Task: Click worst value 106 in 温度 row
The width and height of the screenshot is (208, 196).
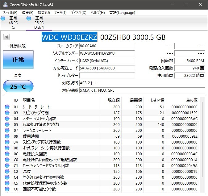Action: [x=139, y=171]
